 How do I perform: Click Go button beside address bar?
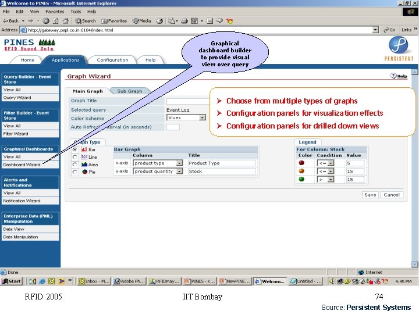tap(389, 30)
